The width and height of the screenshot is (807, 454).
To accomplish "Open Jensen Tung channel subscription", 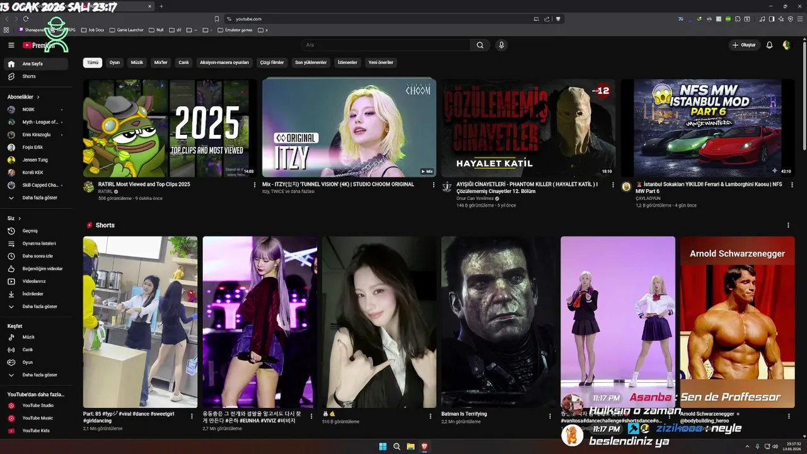I will [x=37, y=160].
